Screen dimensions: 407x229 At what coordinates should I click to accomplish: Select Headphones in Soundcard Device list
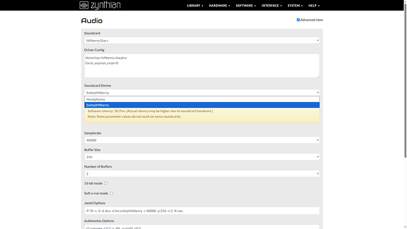202,99
